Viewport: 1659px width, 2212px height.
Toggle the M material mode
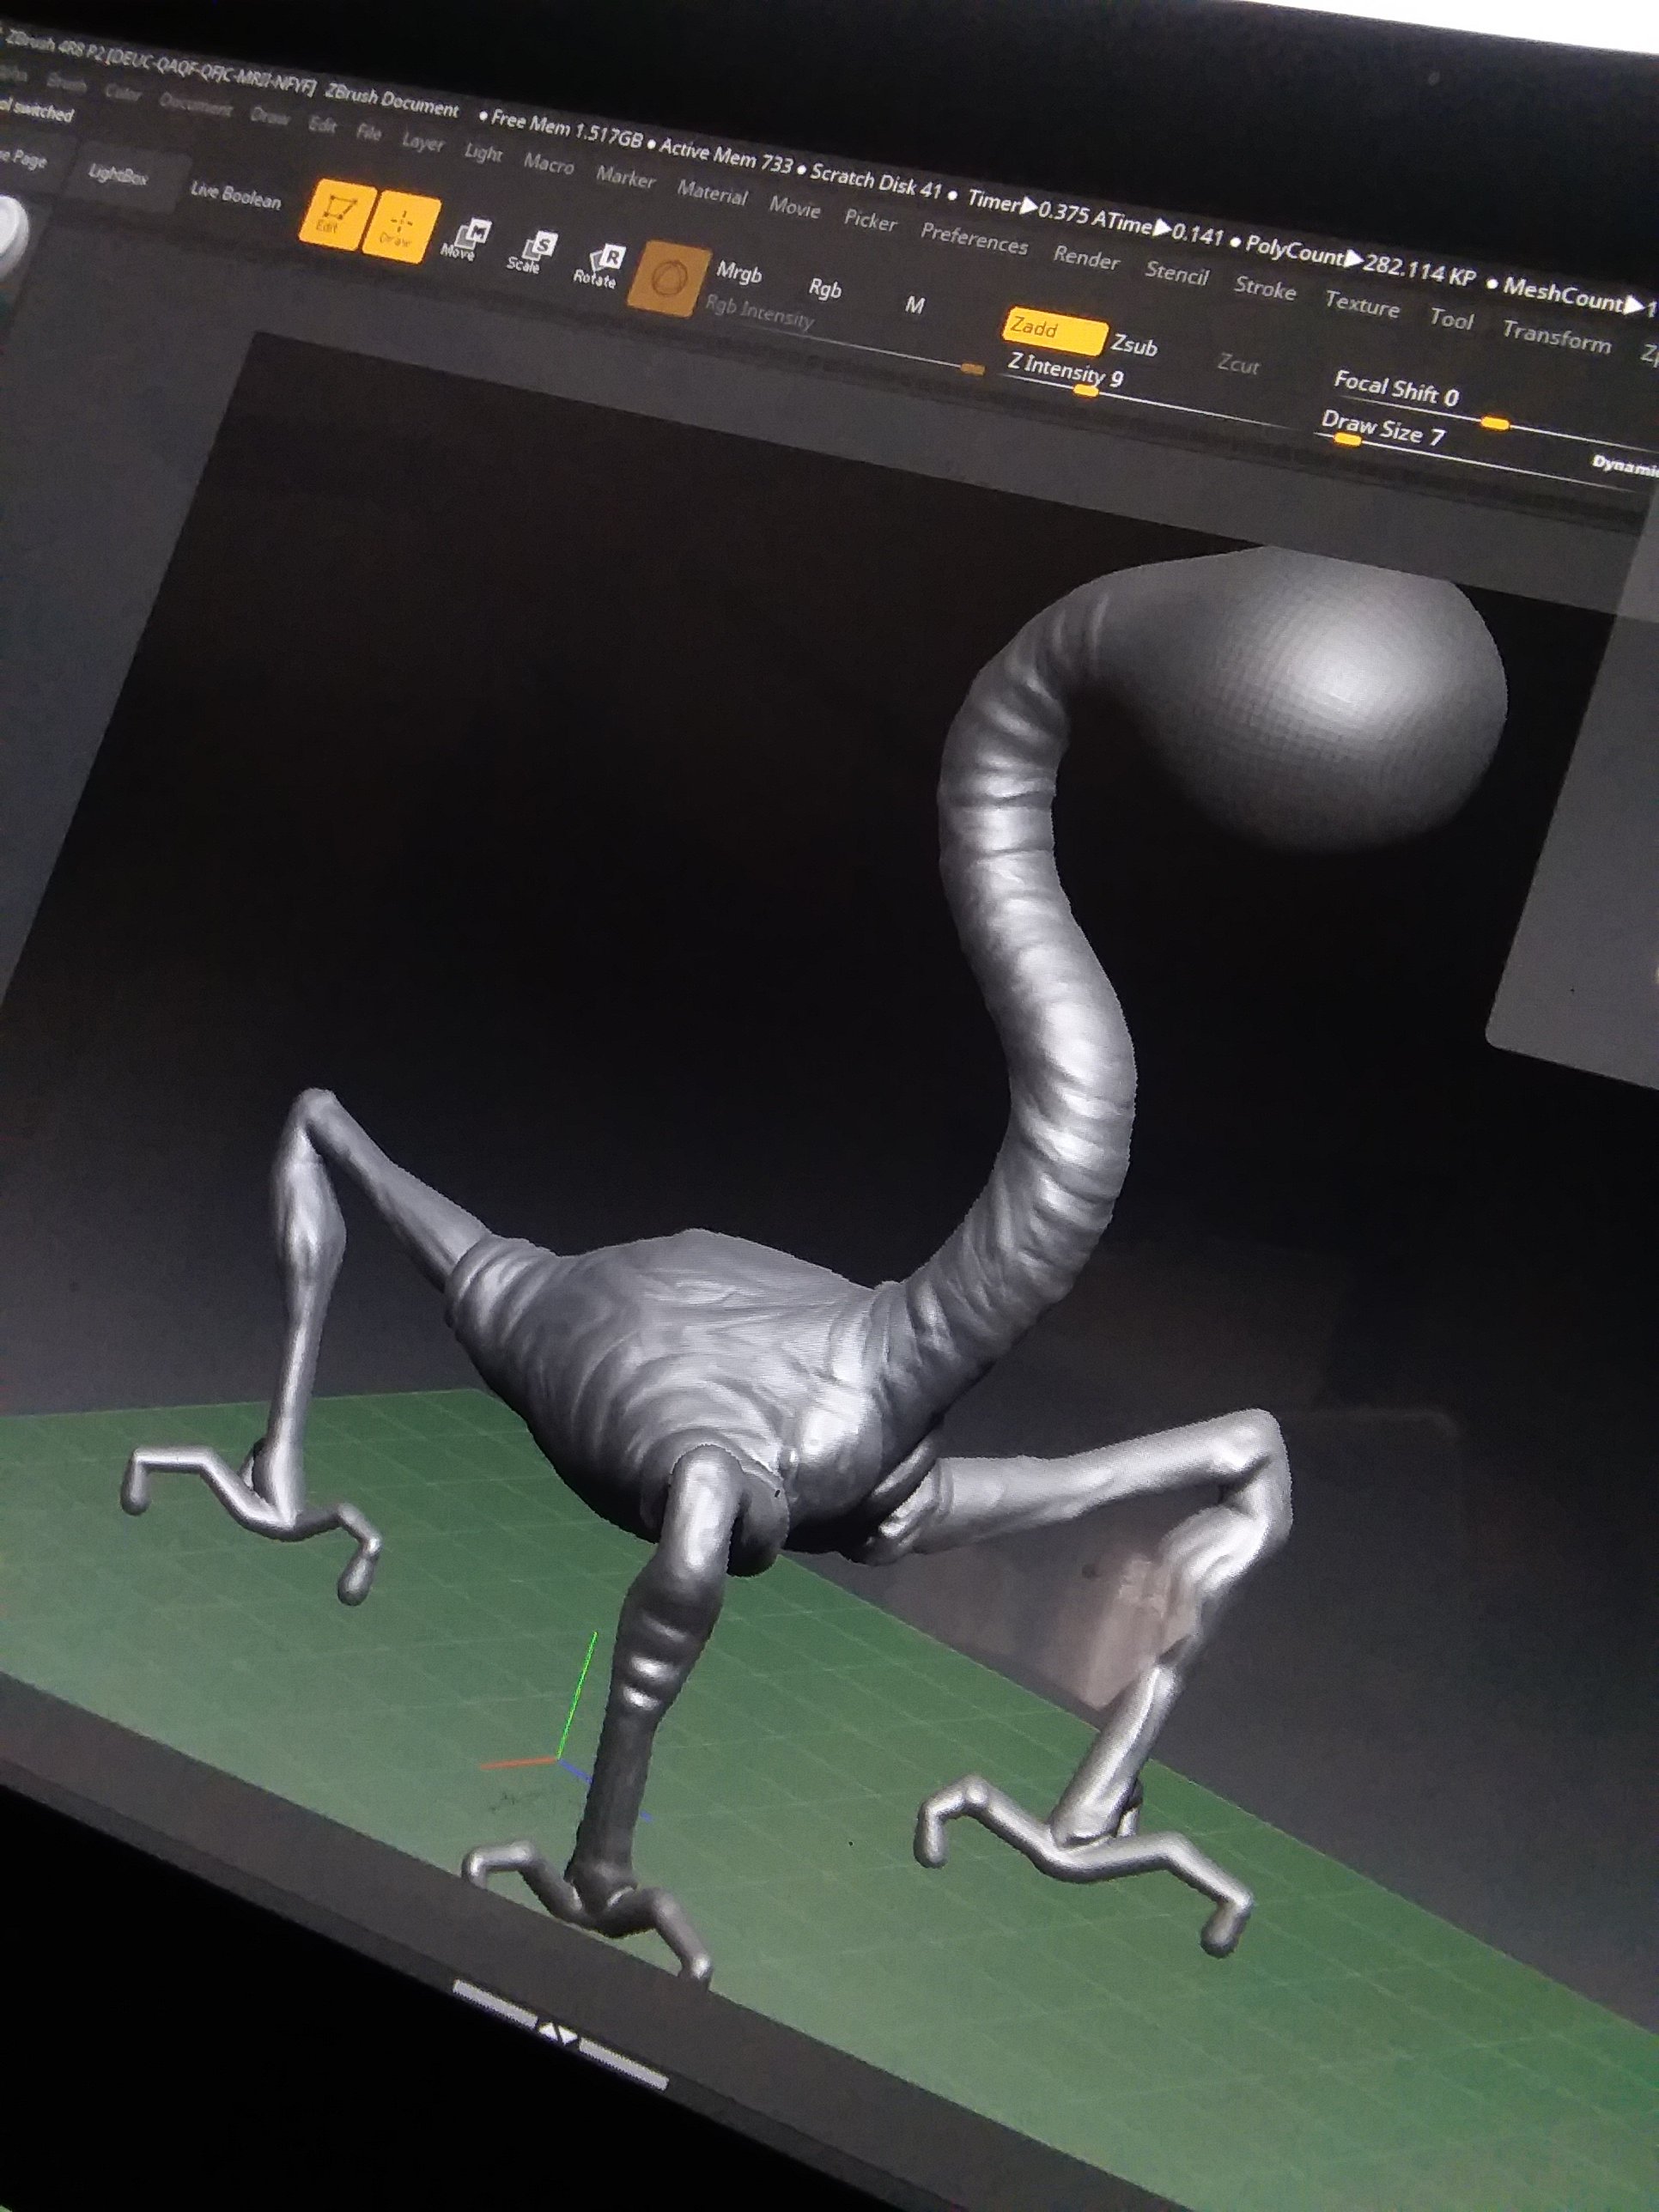pyautogui.click(x=914, y=305)
